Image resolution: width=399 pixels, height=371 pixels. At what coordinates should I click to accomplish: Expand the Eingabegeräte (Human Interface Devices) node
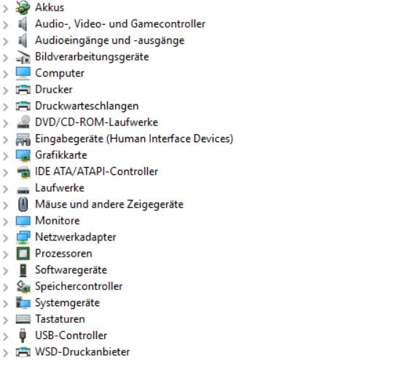(6, 140)
